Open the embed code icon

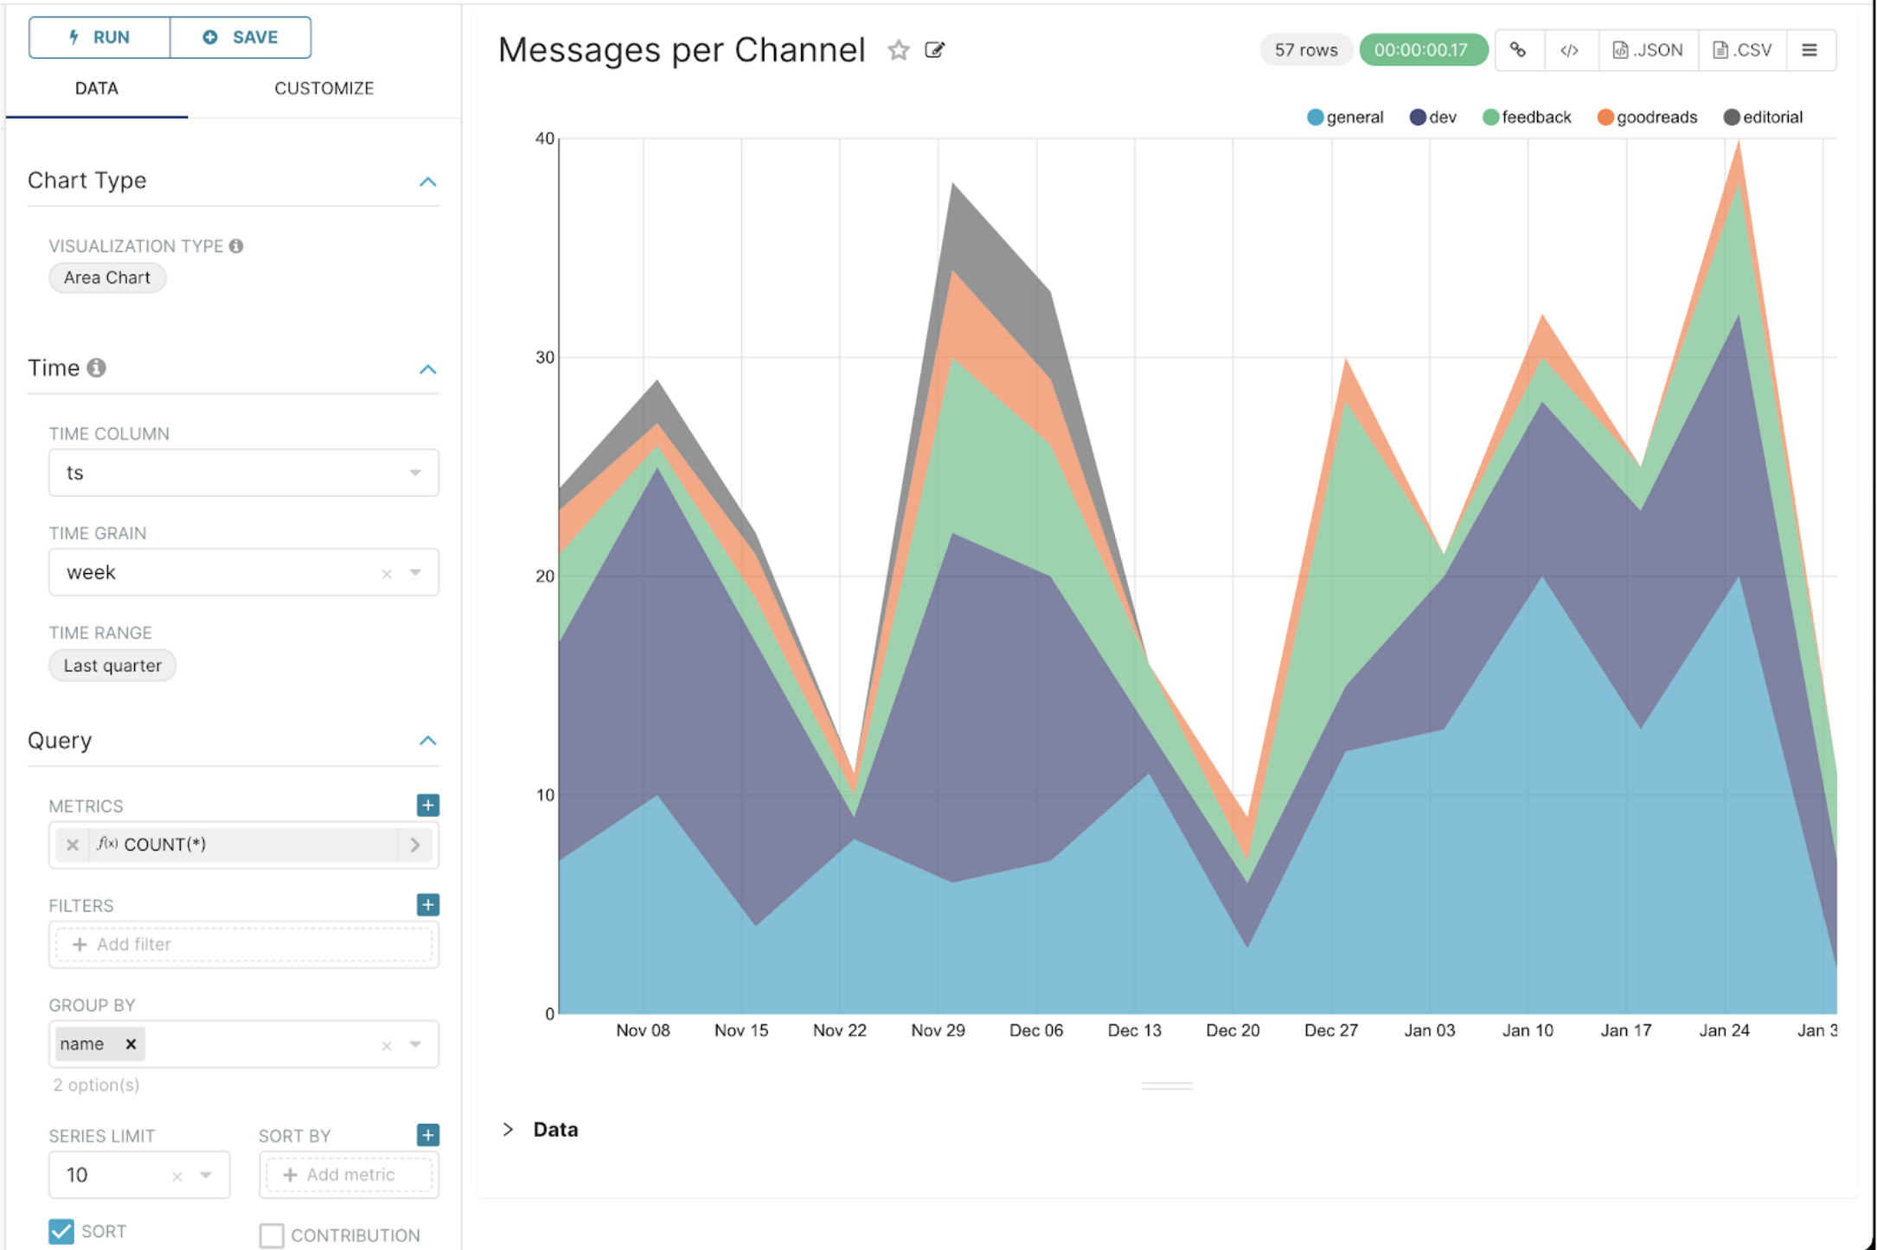1568,50
